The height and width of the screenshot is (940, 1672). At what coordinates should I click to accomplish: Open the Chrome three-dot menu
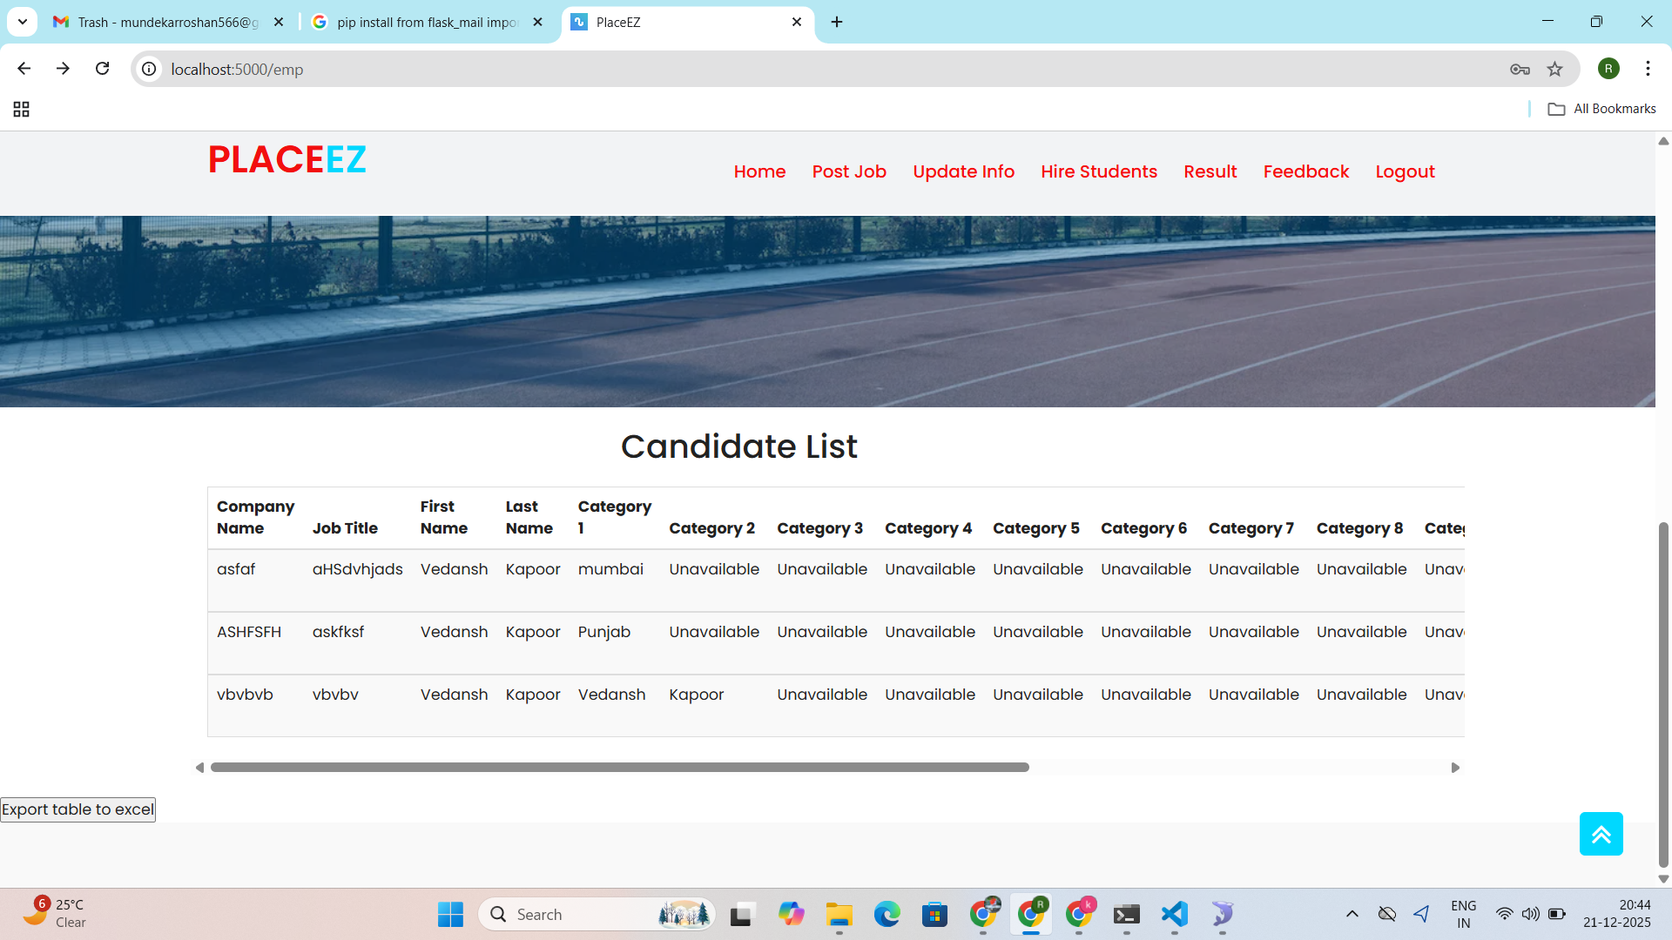point(1648,69)
